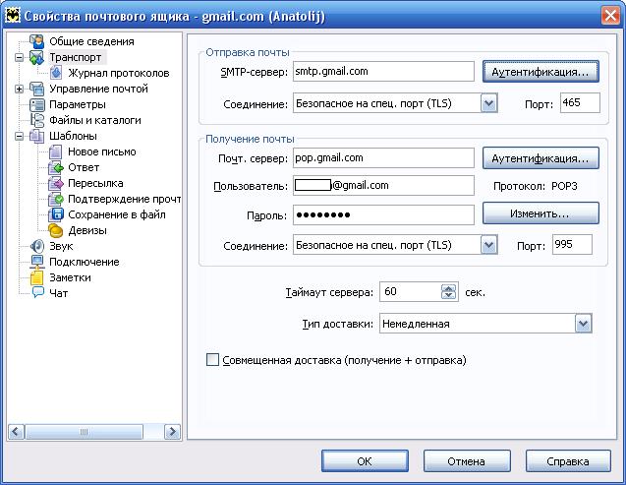Open SMTP connection type dropdown
This screenshot has height=485, width=626.
[x=489, y=103]
